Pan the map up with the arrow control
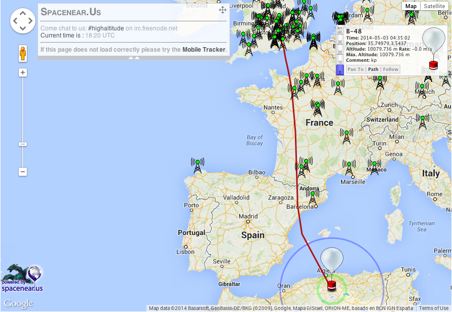Viewport: 452px width, 312px height. [x=23, y=13]
